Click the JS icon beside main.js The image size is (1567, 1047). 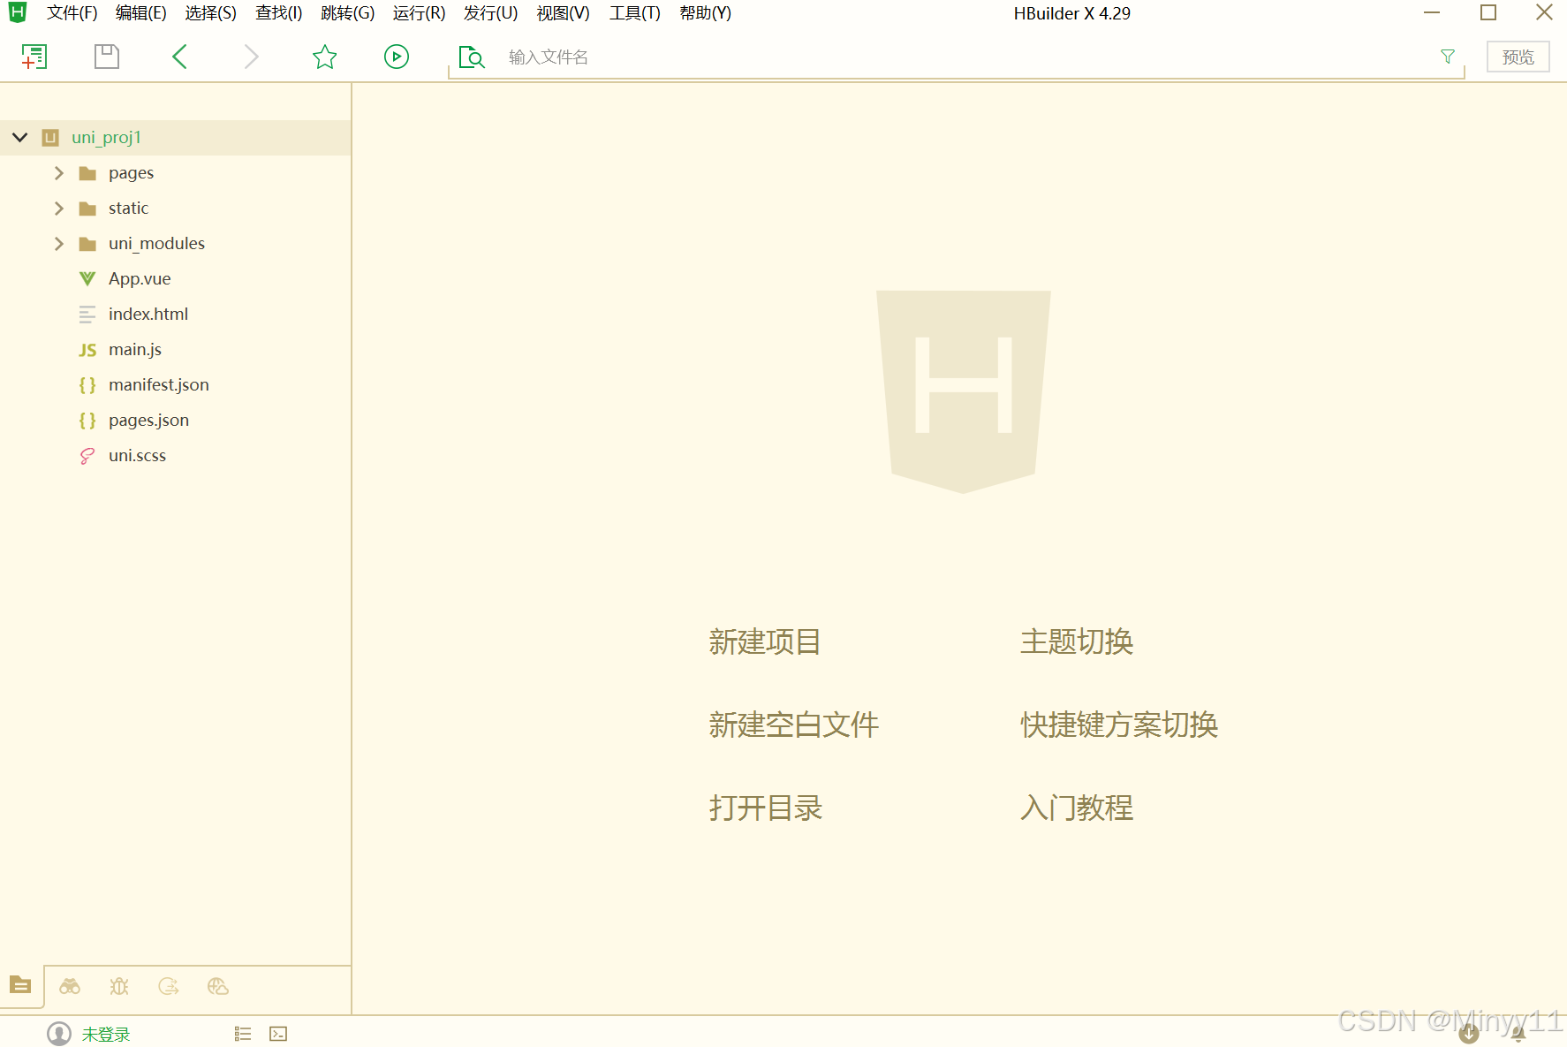point(87,350)
